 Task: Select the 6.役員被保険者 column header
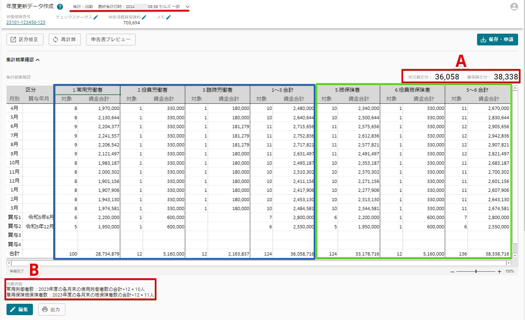(412, 90)
